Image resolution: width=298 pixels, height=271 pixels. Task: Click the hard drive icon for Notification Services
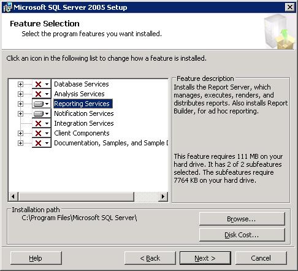39,113
